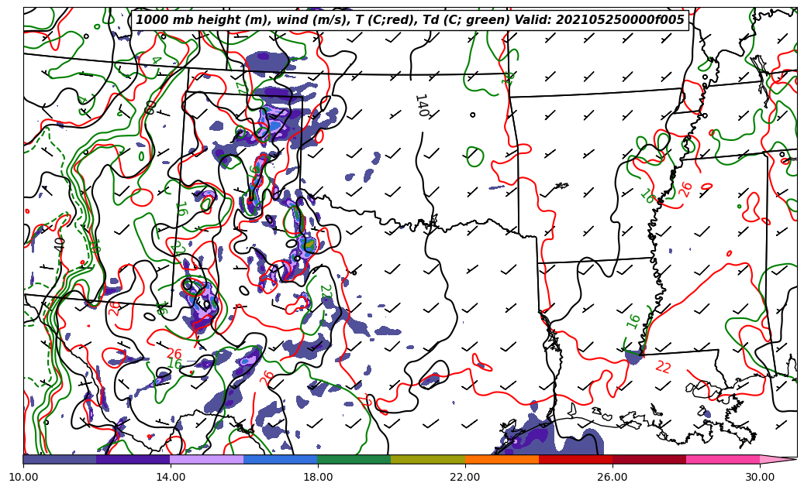Click the colorbar extension arrow at right end
Screen dimensions: 804x490
(778, 459)
